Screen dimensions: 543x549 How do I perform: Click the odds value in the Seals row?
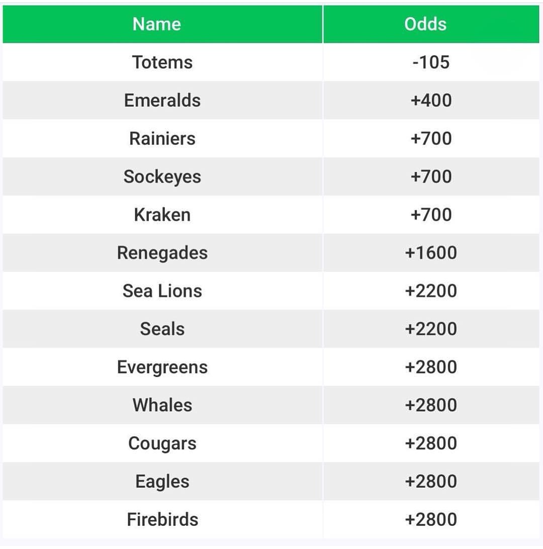(431, 329)
